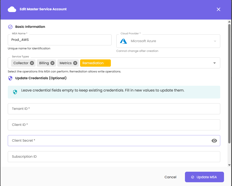This screenshot has width=232, height=186.
Task: Click the scrollbar down arrow
Action: 229,165
